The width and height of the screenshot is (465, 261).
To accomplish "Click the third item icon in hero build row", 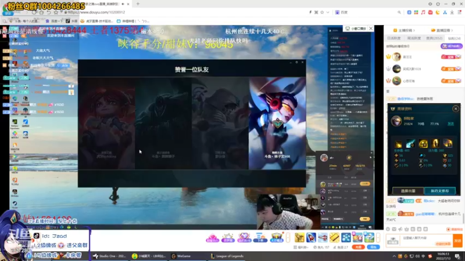I will (423, 144).
